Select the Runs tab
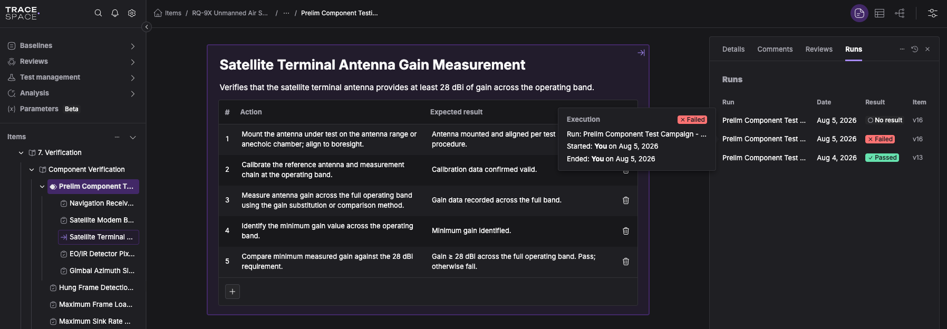Viewport: 947px width, 329px height. pyautogui.click(x=854, y=49)
